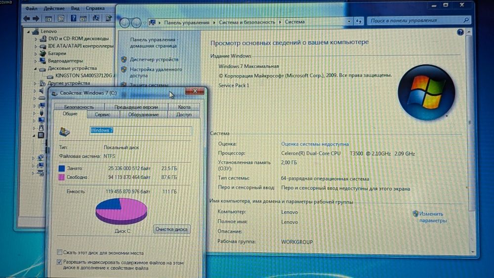Click Изменить параметры link
The width and height of the screenshot is (494, 278).
click(433, 217)
